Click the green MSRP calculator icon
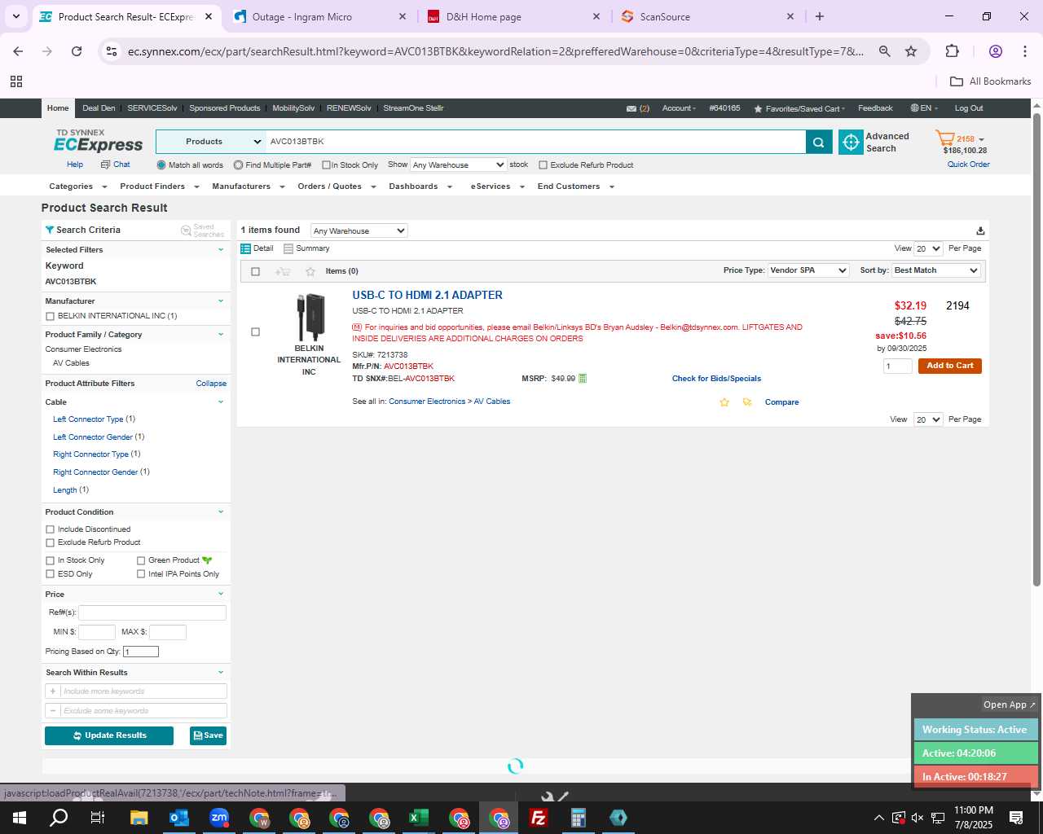This screenshot has height=834, width=1043. tap(582, 379)
